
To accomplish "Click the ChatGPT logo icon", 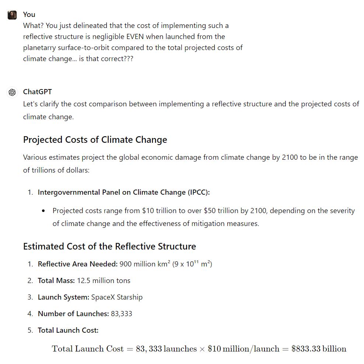I will (x=12, y=92).
